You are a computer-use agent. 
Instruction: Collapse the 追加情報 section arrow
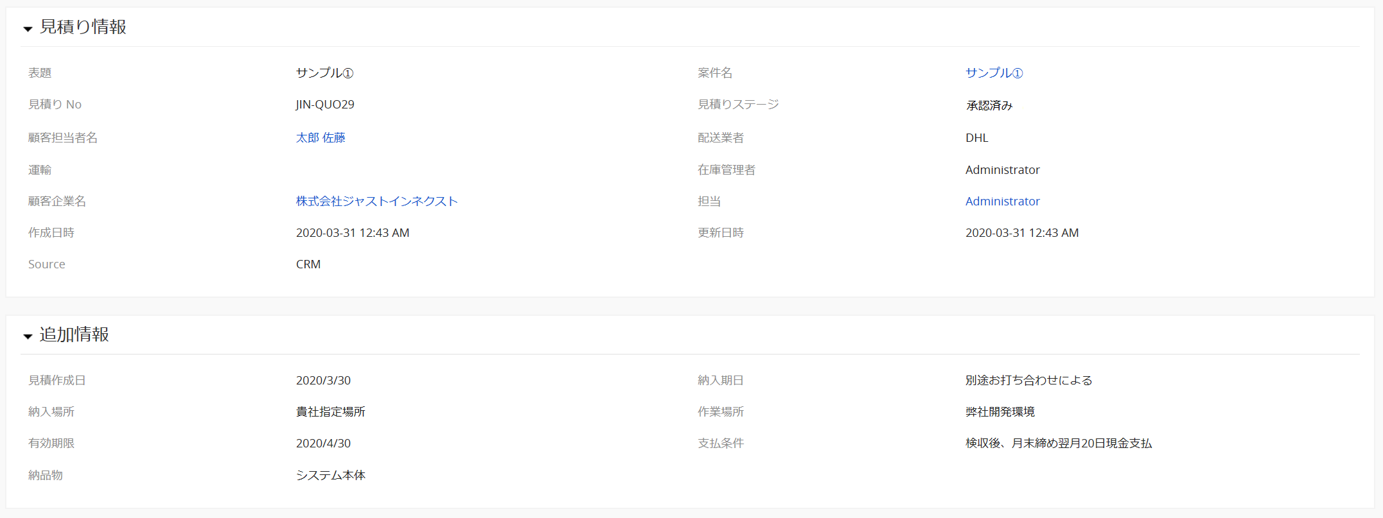coord(28,336)
